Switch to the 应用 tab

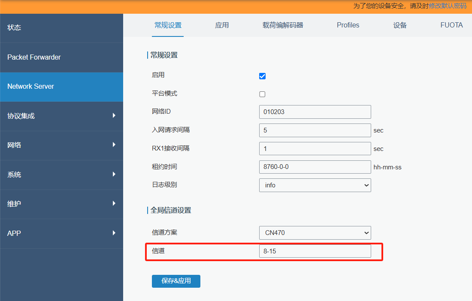222,25
